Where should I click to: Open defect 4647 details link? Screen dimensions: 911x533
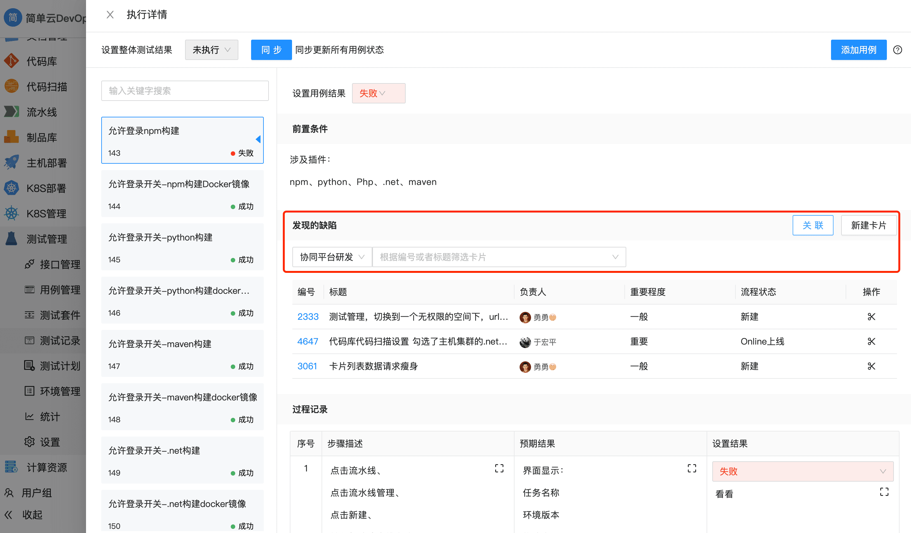click(307, 341)
